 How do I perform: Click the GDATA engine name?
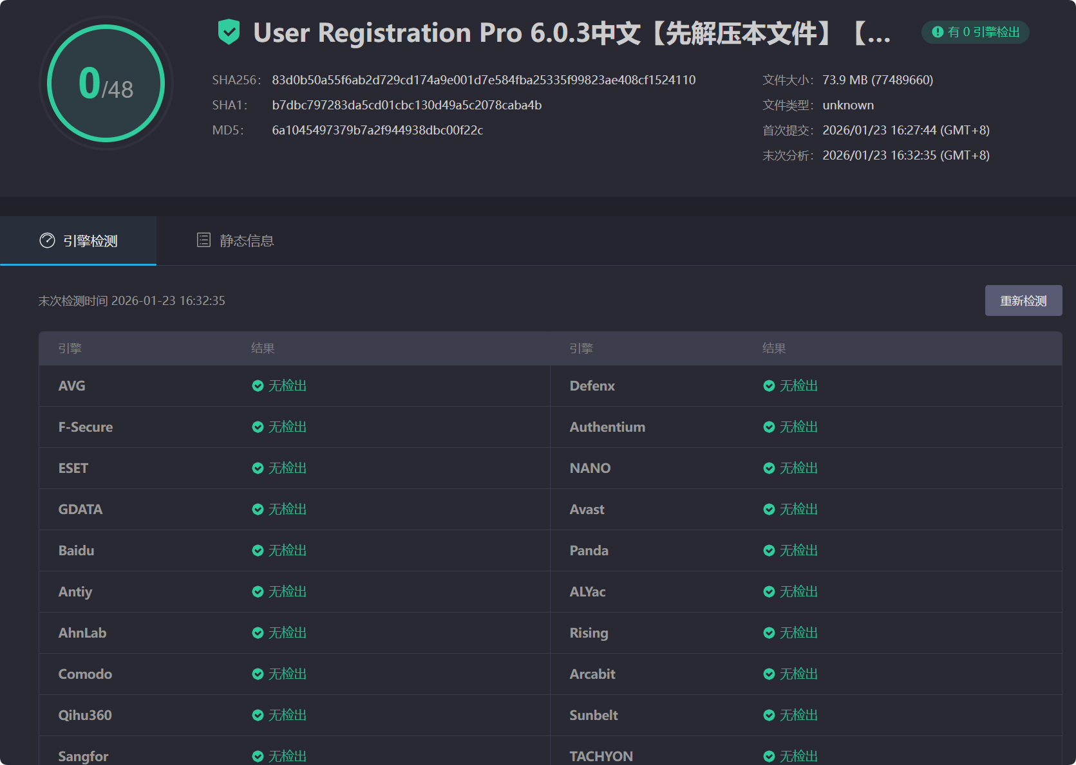(x=80, y=510)
